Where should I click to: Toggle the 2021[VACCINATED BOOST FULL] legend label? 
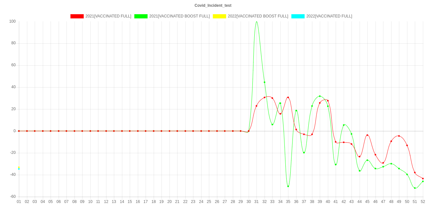click(x=179, y=16)
